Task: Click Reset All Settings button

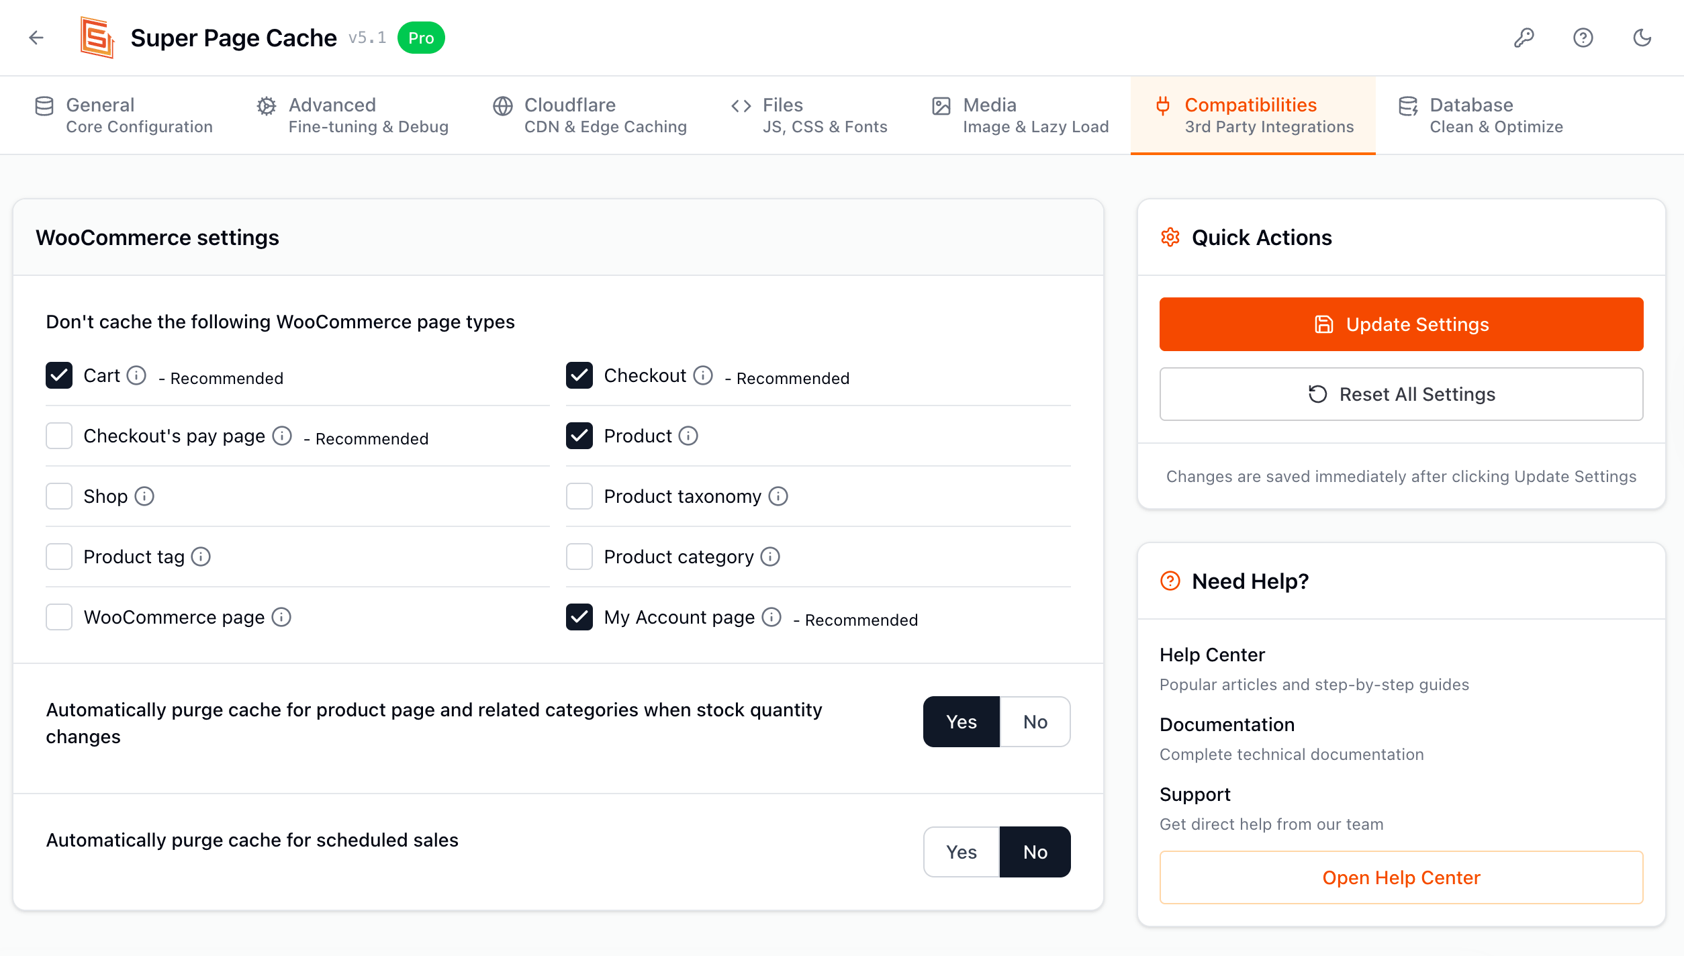Action: point(1401,394)
